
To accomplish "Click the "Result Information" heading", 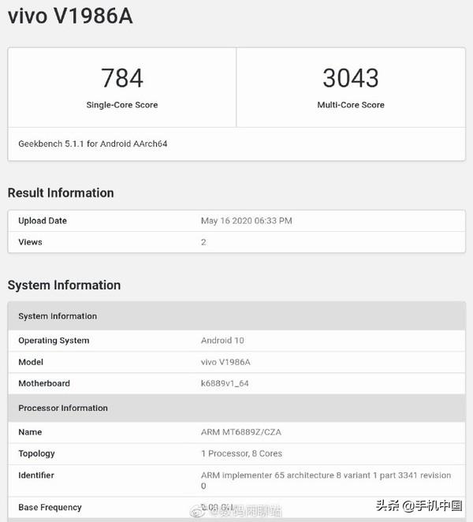I will pos(61,192).
